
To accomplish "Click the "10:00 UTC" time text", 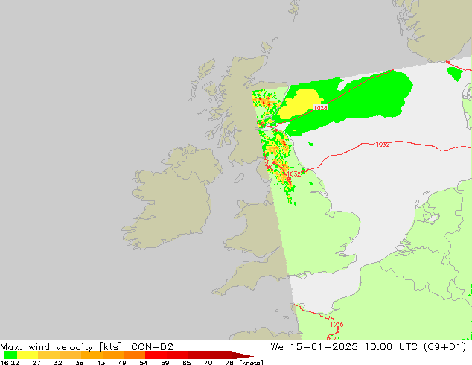I will [391, 347].
